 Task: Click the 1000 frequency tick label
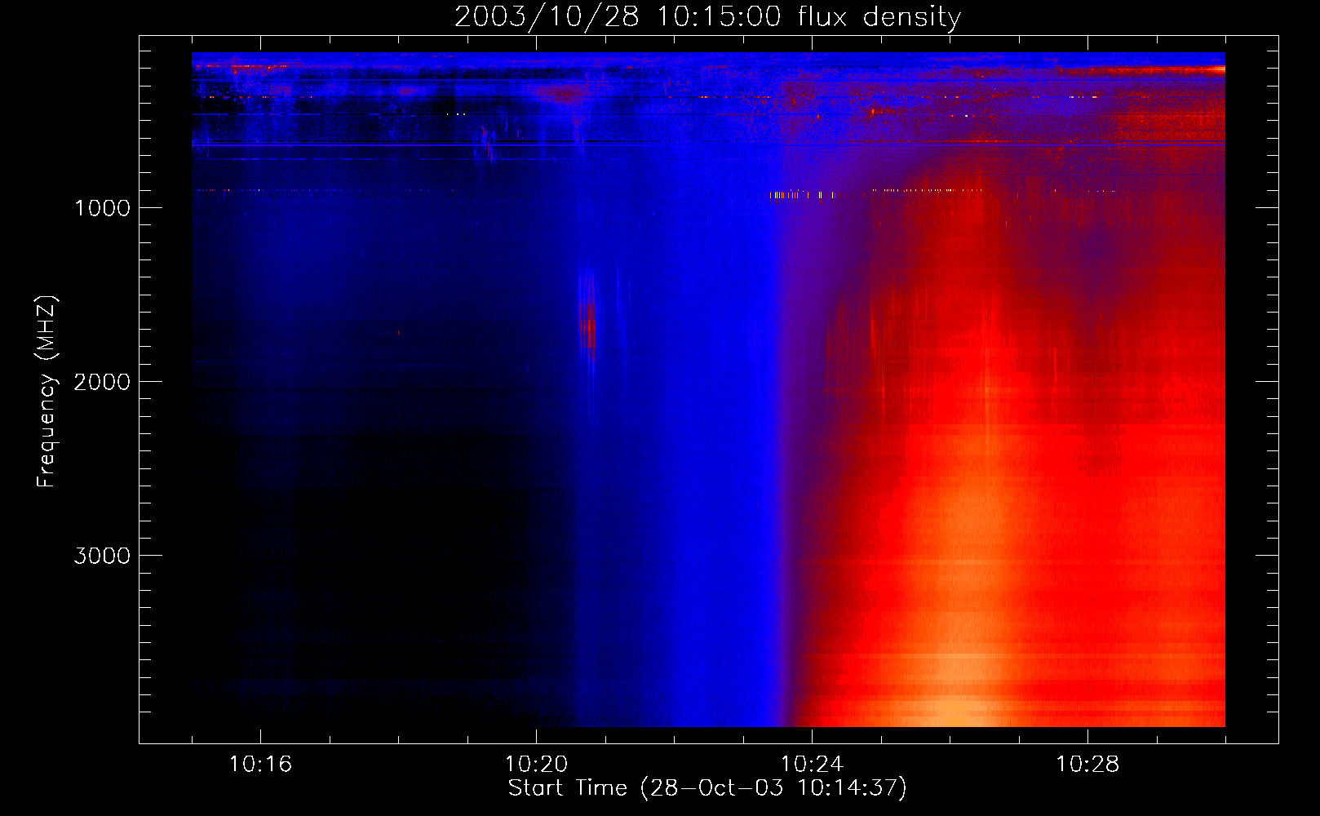[102, 208]
